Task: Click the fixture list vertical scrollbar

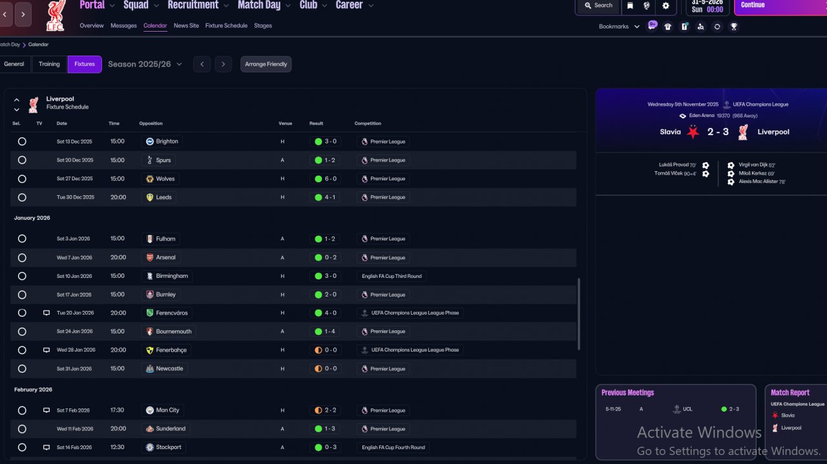Action: pos(580,314)
